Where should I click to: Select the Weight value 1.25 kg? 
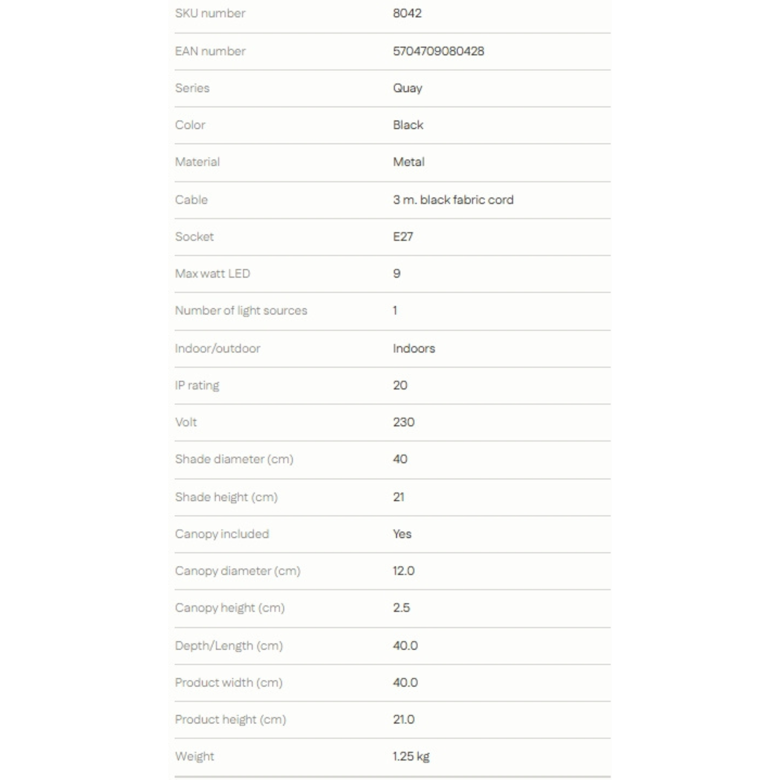pos(411,757)
